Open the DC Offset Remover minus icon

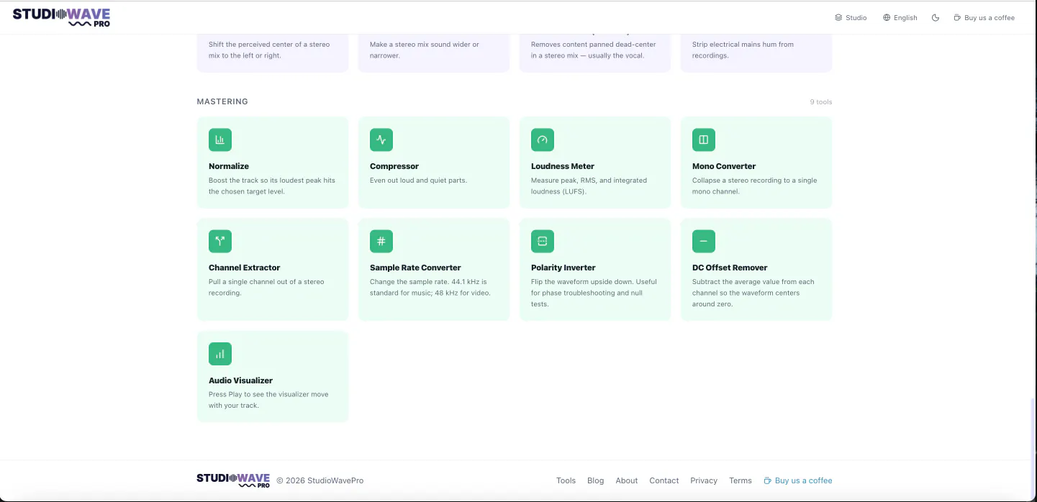coord(704,241)
